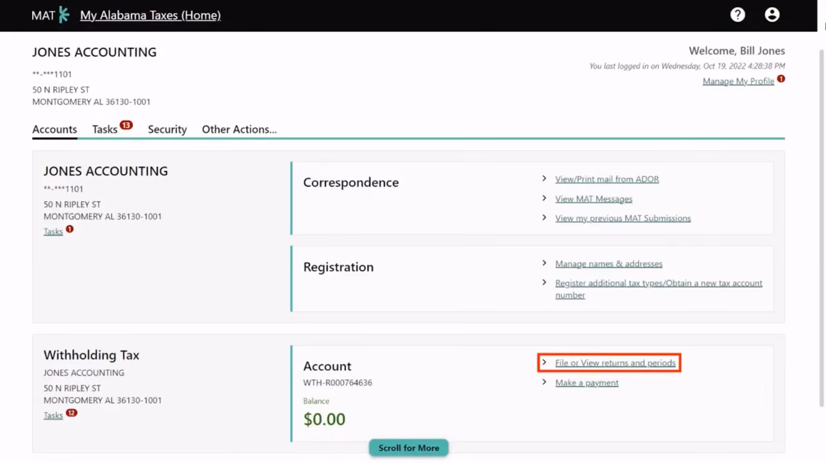Open Tasks link under Withholding Tax
Screen dimensions: 826x463
tap(53, 415)
